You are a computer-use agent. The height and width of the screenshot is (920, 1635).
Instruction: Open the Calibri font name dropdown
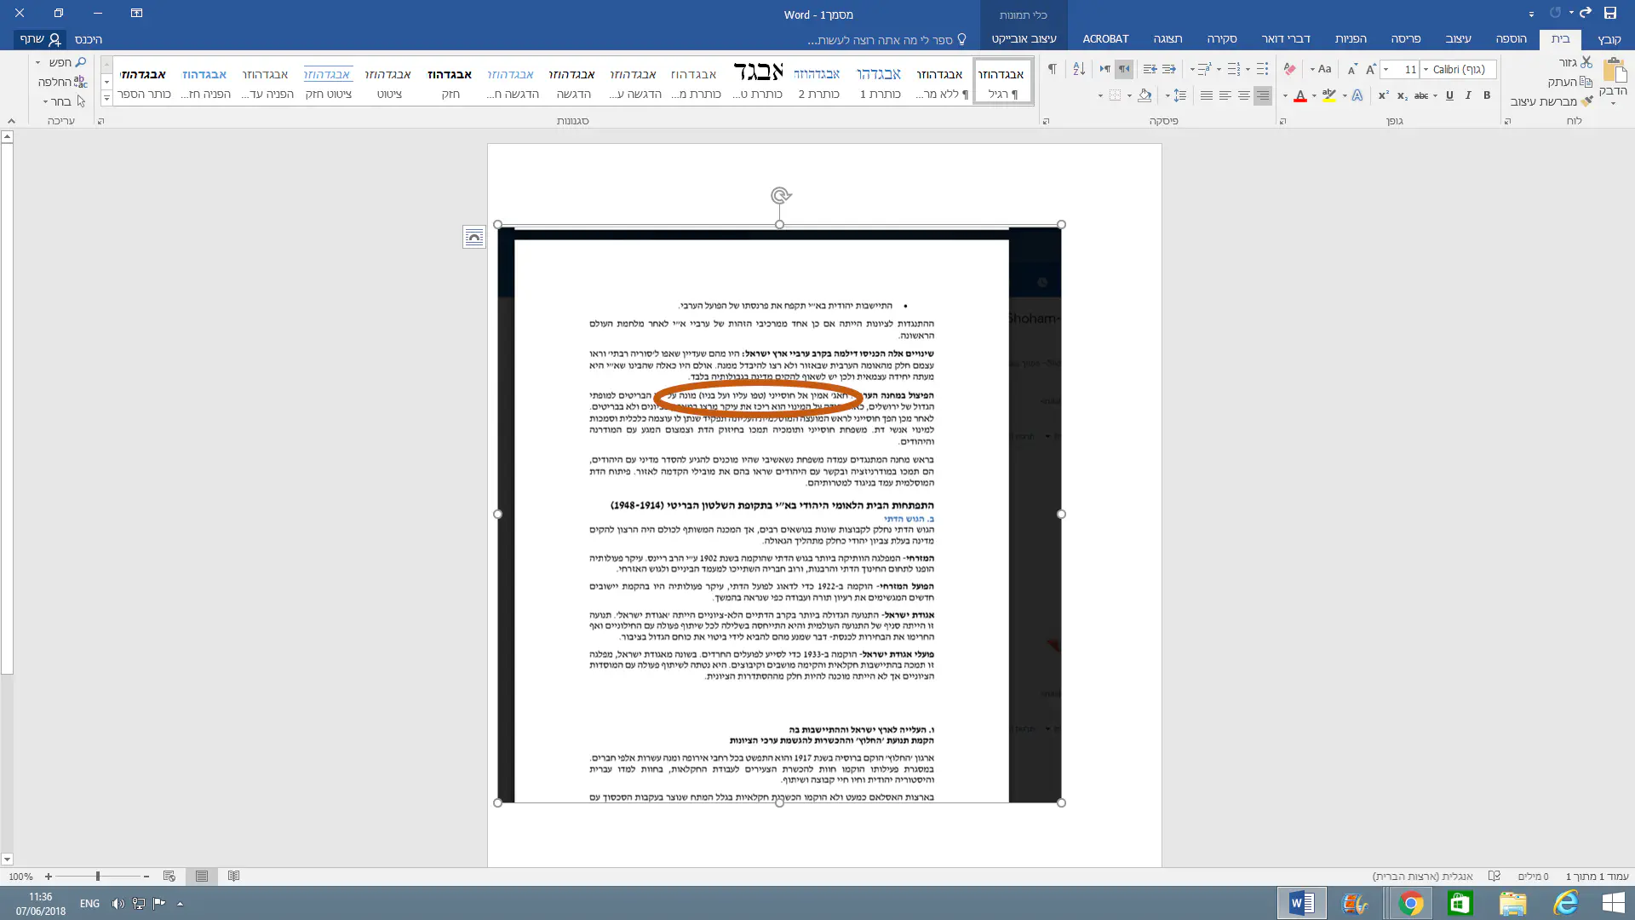coord(1426,69)
